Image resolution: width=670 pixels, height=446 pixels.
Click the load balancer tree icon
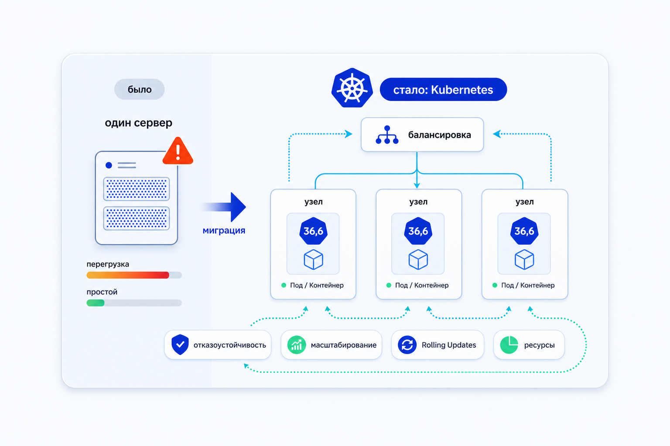[387, 135]
